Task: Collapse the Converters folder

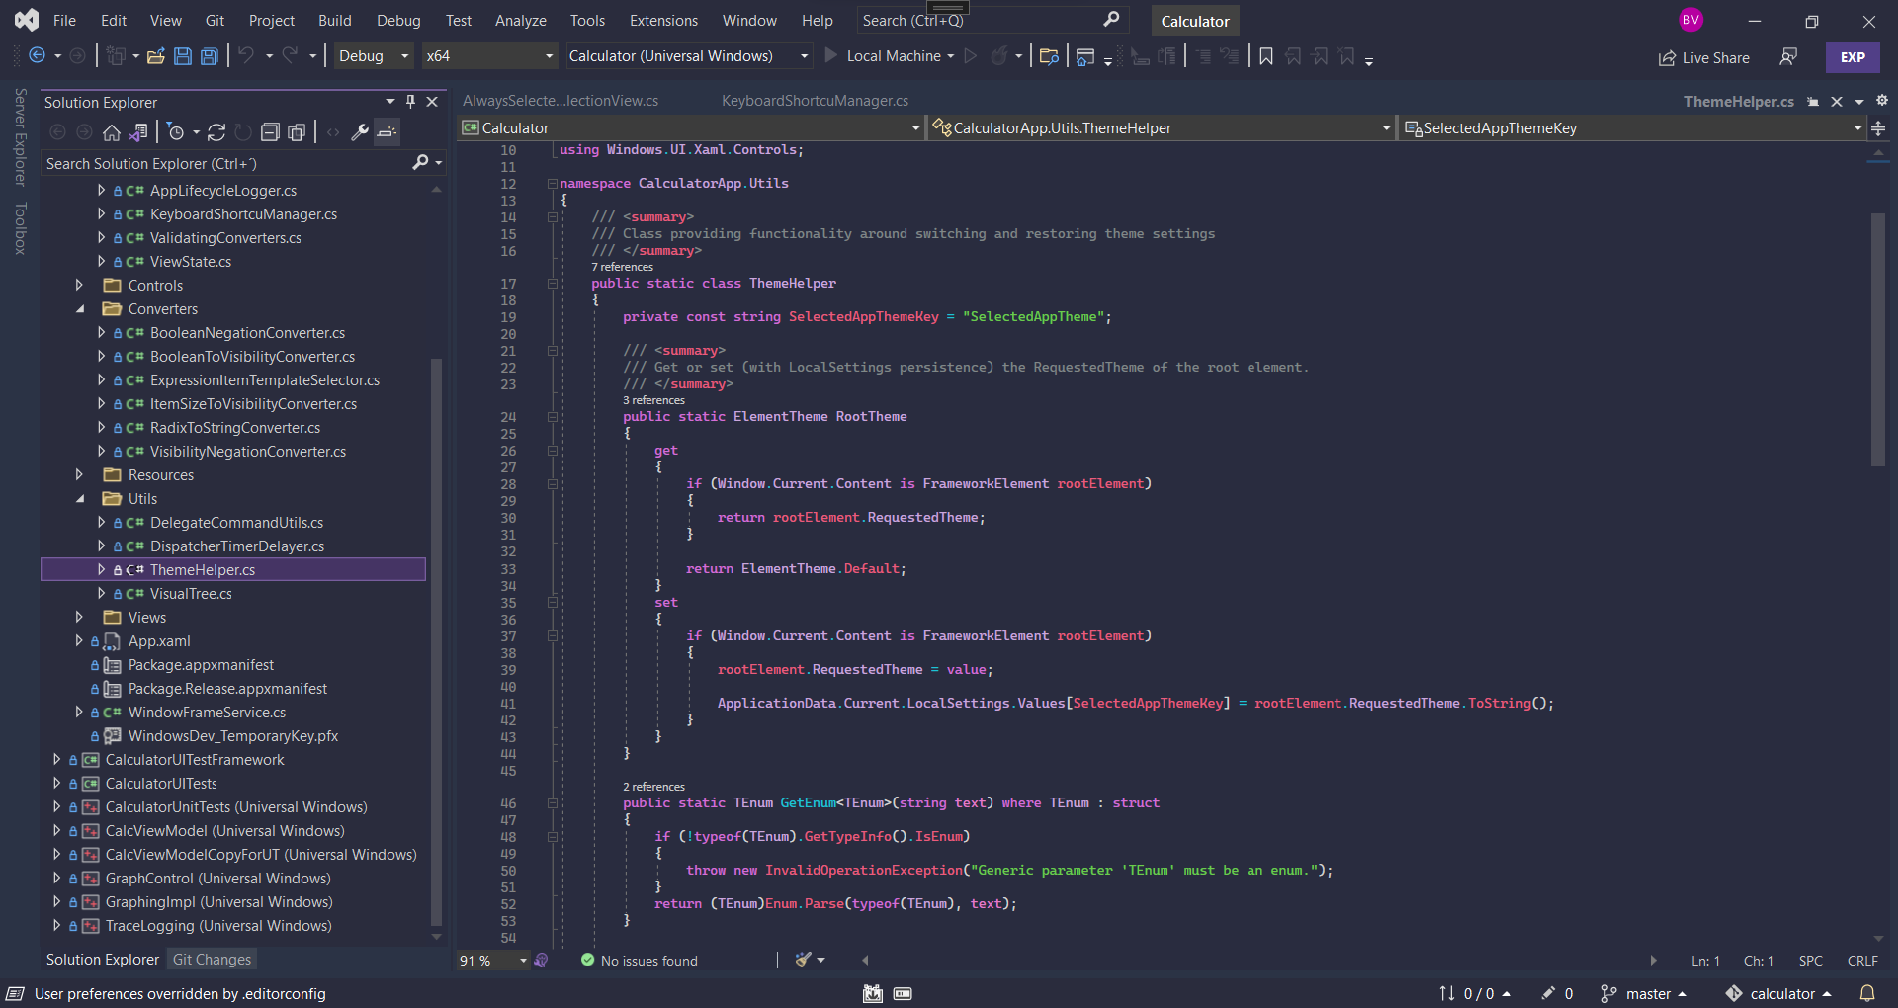Action: [x=79, y=308]
